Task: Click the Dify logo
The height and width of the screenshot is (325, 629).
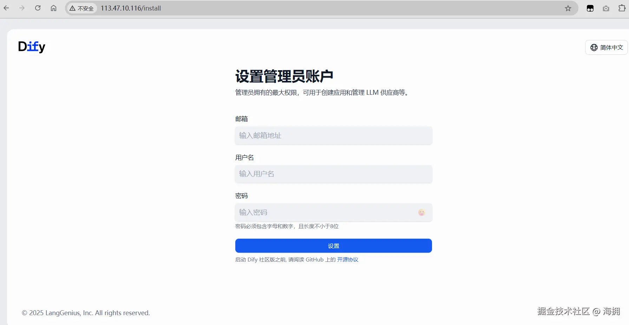Action: click(x=32, y=47)
